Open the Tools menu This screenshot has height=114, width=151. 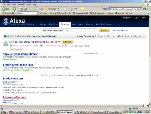click(29, 4)
